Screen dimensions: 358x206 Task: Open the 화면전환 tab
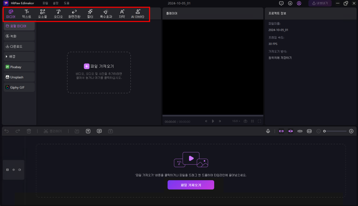74,14
